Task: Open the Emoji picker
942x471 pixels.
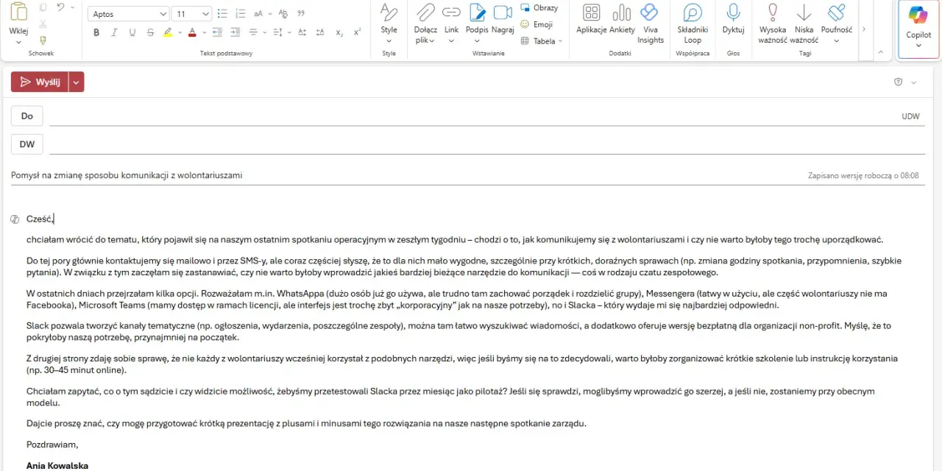Action: [536, 24]
